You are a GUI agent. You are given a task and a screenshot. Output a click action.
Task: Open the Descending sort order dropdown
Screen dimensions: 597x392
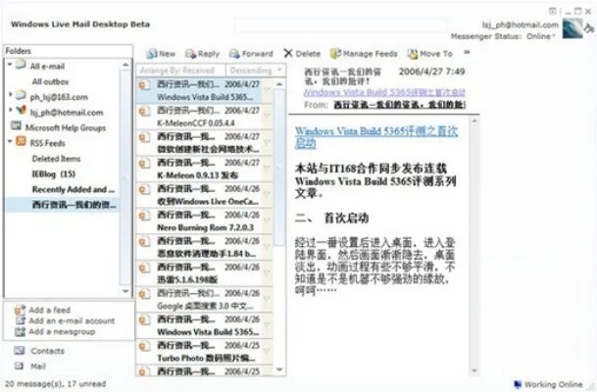point(256,71)
